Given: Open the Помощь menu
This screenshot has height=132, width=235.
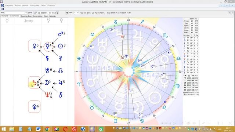Looking at the screenshot, I should point(51,5).
